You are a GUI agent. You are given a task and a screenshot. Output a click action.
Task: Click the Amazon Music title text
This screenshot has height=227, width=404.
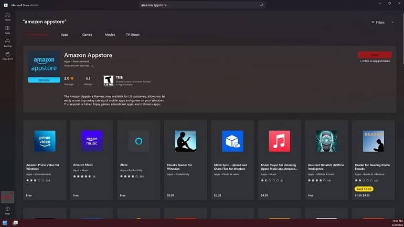83,164
